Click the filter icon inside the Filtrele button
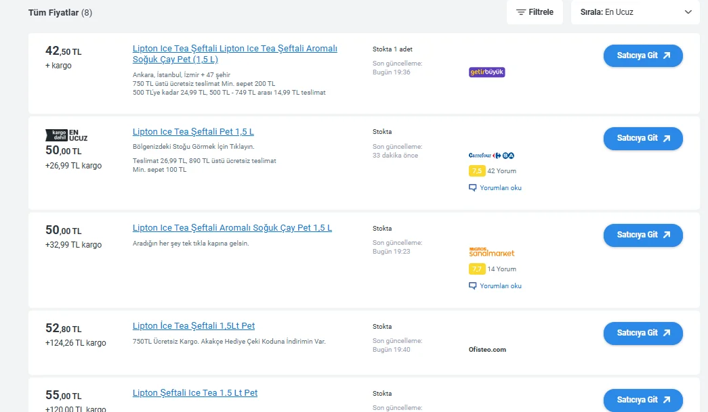This screenshot has width=708, height=412. click(x=520, y=12)
